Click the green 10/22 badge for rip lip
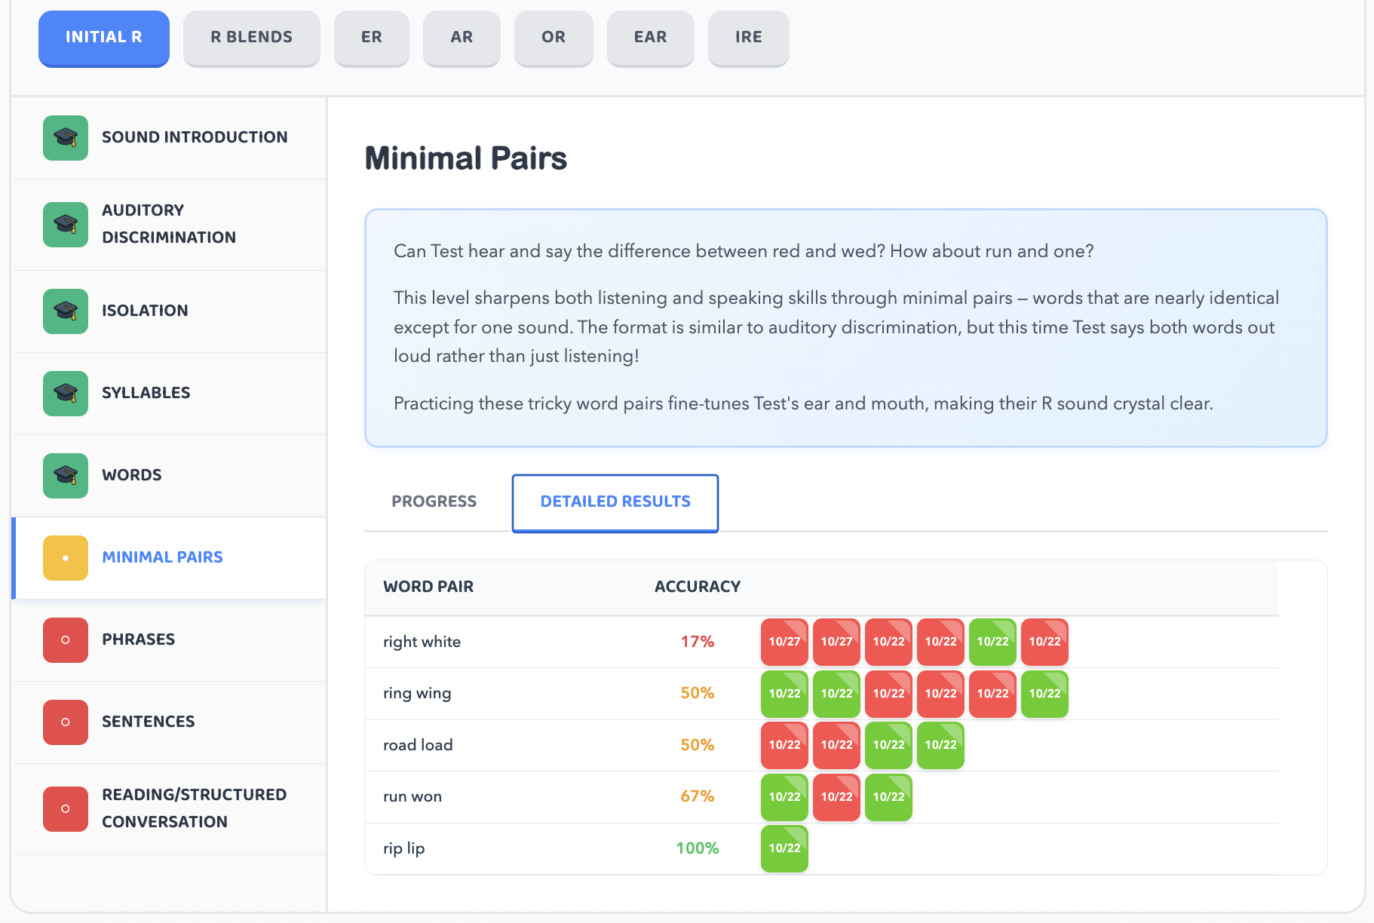 pyautogui.click(x=784, y=848)
